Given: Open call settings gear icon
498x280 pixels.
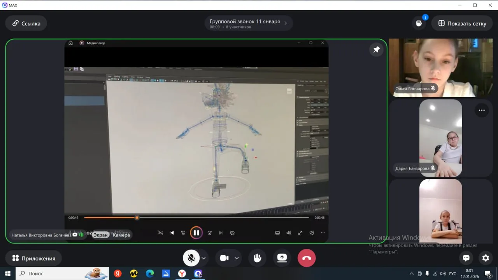Looking at the screenshot, I should [x=486, y=258].
